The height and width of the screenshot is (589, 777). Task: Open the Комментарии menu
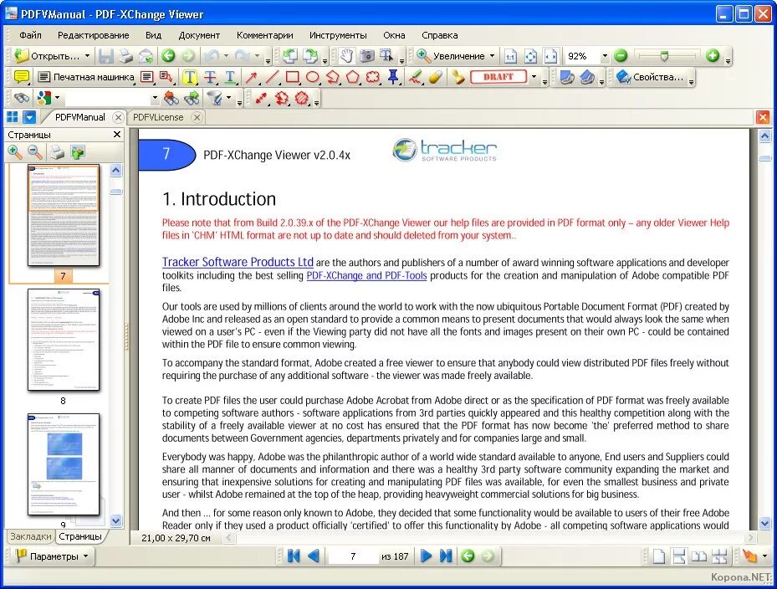tap(264, 35)
